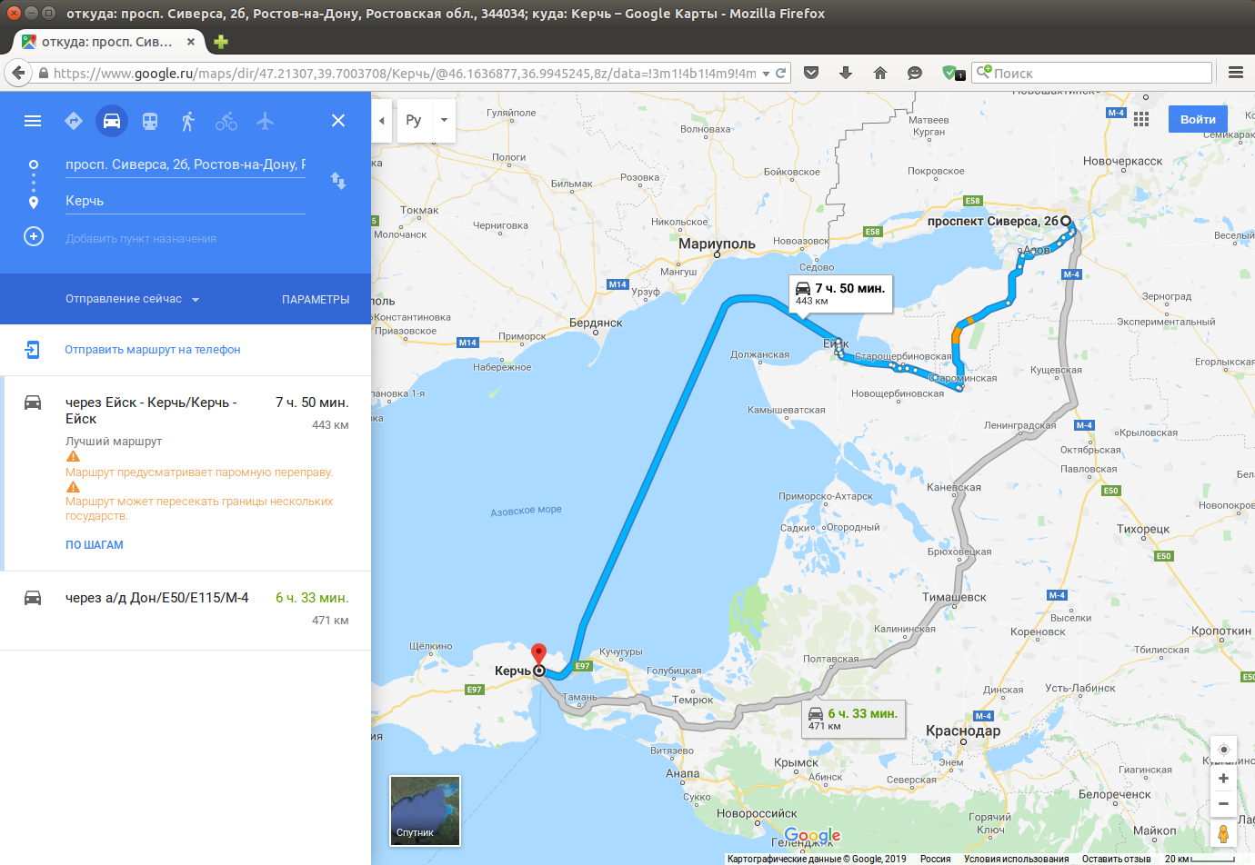Collapse the side panel with the arrow

click(x=382, y=120)
